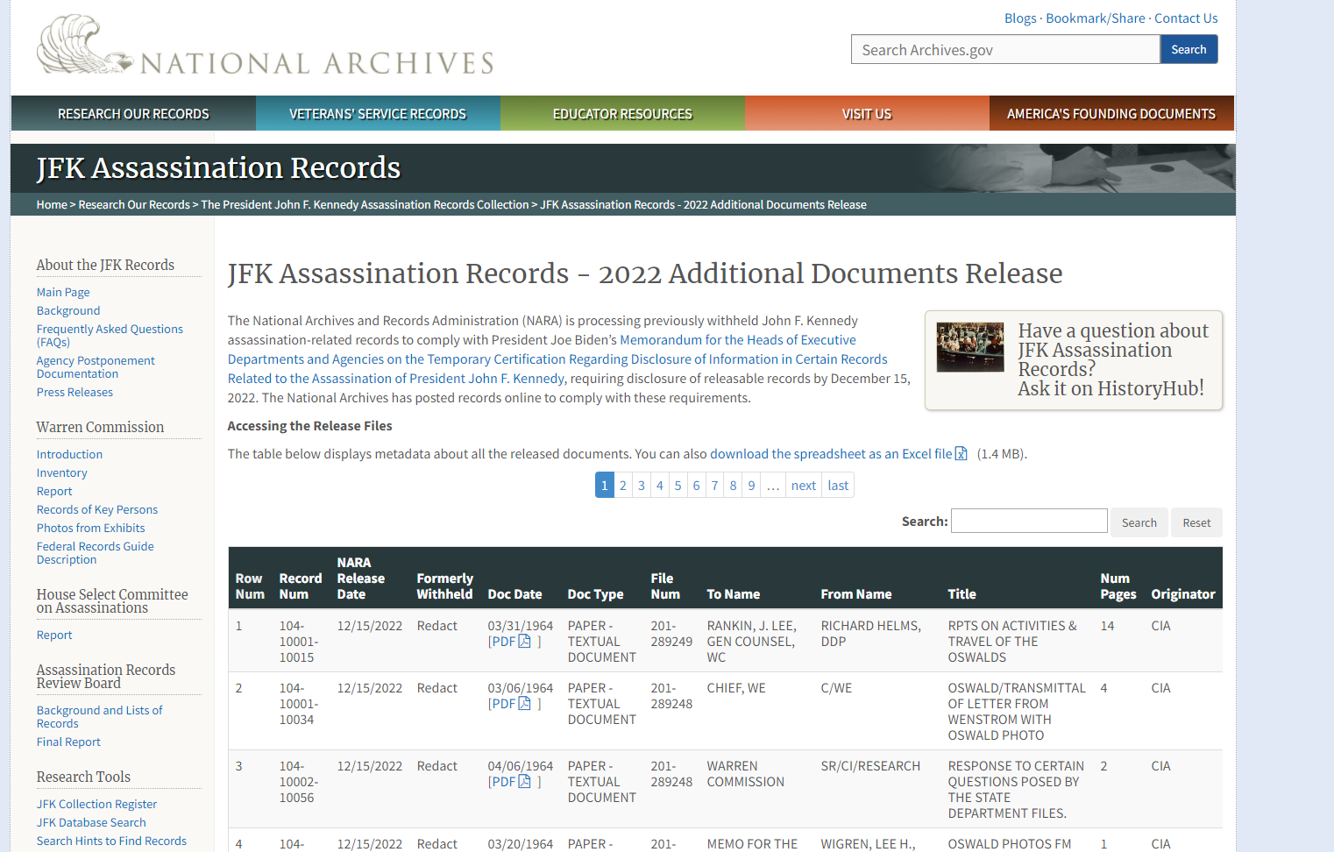Open Bookmark/Share link
Screen dimensions: 1334x852
[1096, 18]
